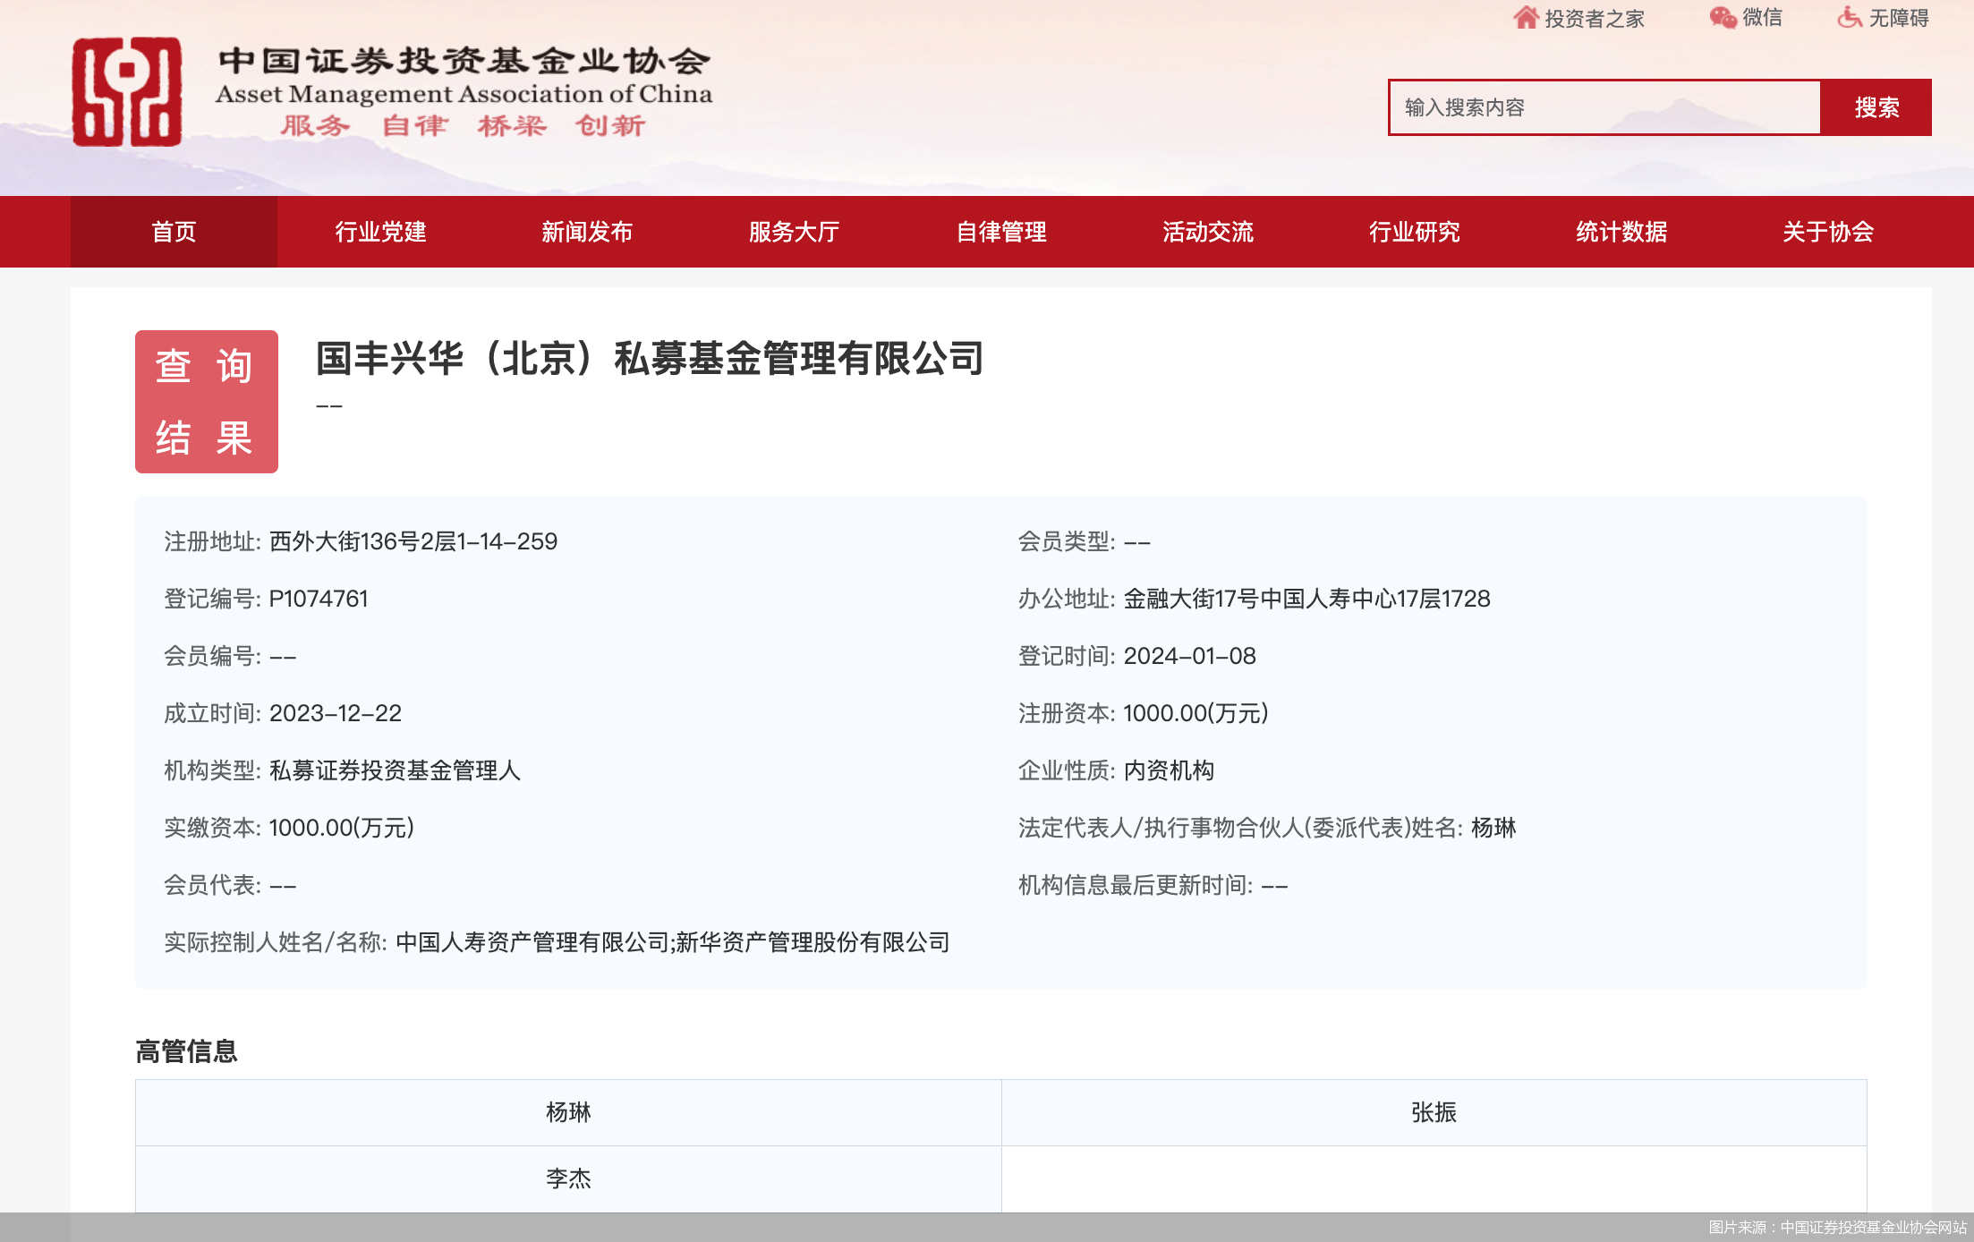
Task: Click executive name 李杰 in table
Action: point(568,1178)
